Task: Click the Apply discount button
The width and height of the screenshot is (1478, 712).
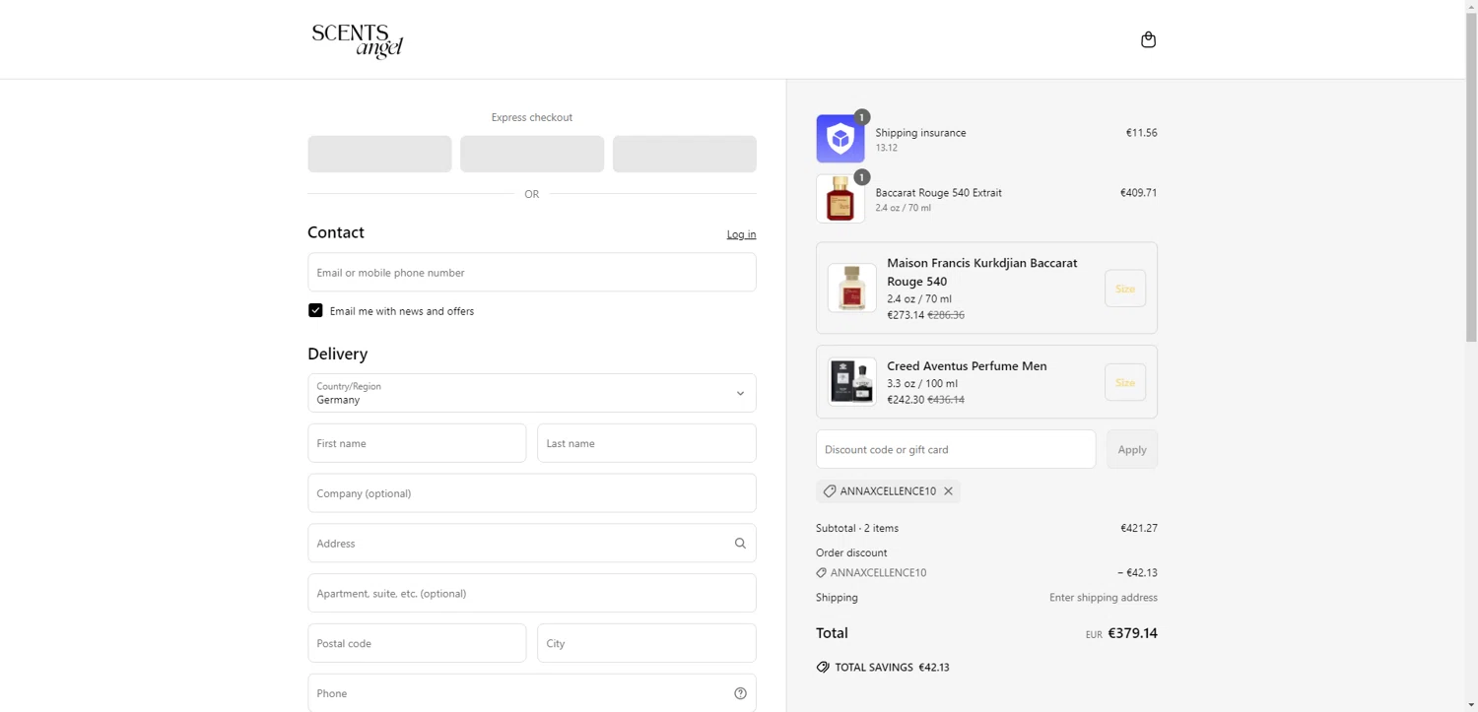Action: (x=1132, y=449)
